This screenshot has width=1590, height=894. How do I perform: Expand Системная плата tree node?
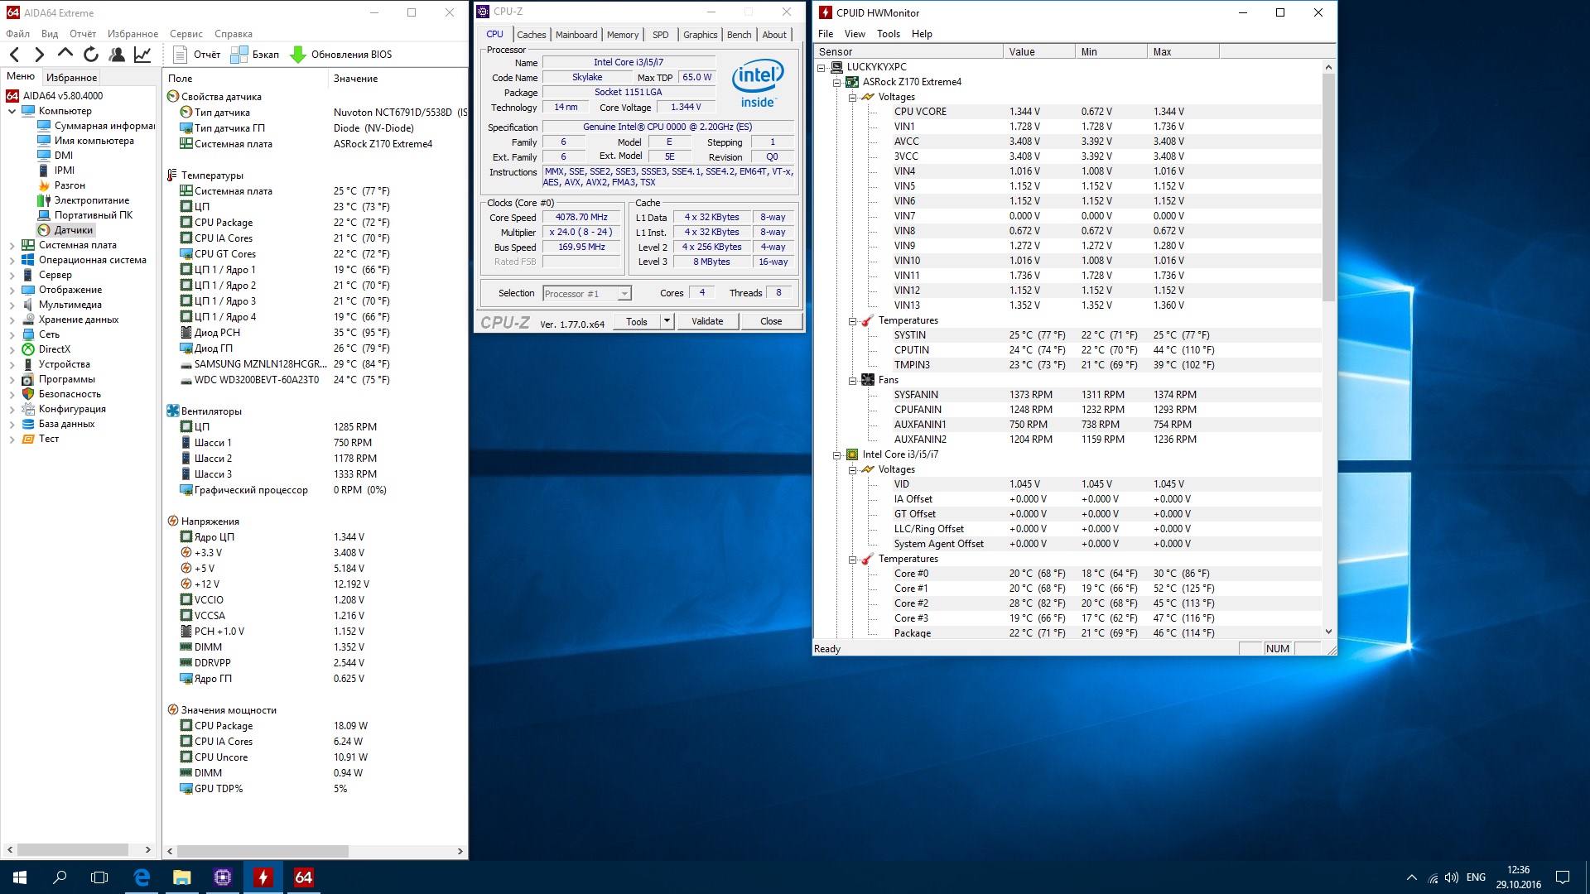click(12, 245)
